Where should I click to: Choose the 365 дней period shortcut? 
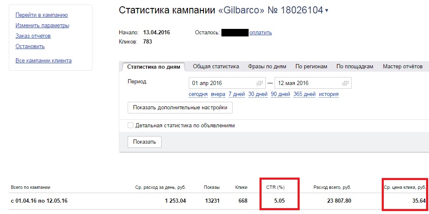click(305, 94)
